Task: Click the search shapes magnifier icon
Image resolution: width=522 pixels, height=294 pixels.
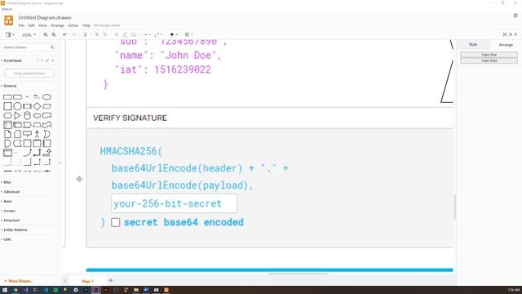Action: 52,47
